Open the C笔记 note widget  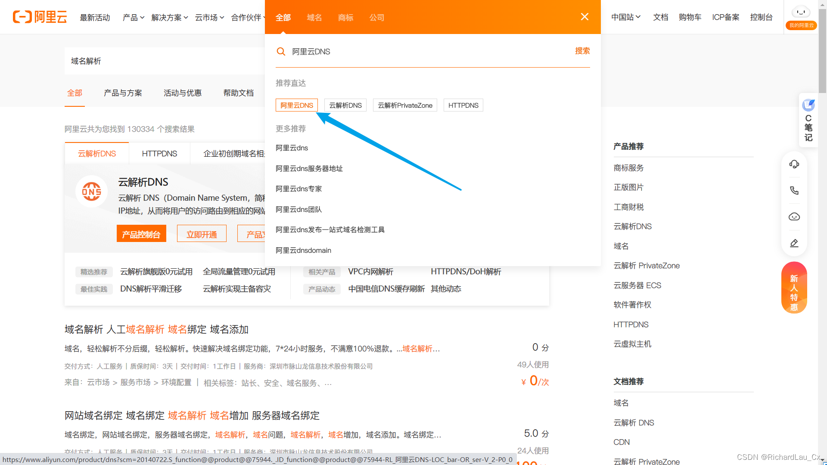click(x=808, y=120)
